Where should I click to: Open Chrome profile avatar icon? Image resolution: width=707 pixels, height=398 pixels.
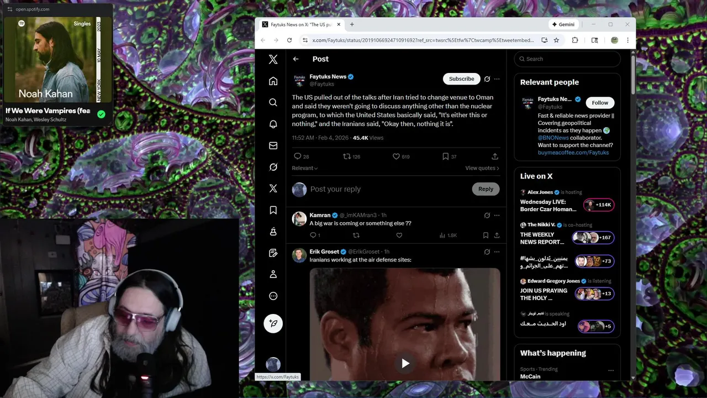click(x=614, y=40)
